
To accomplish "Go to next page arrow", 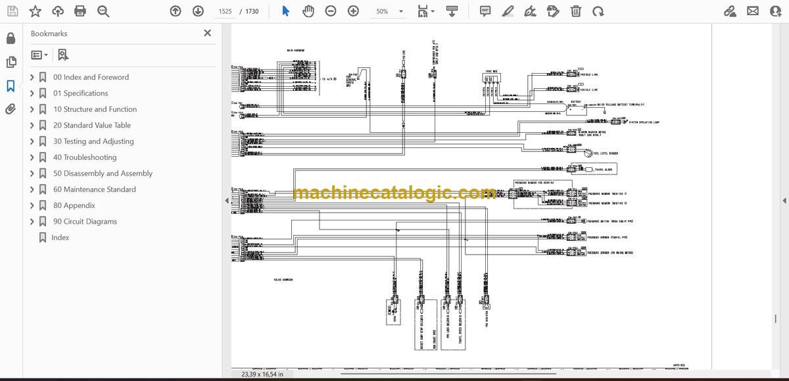I will coord(198,11).
